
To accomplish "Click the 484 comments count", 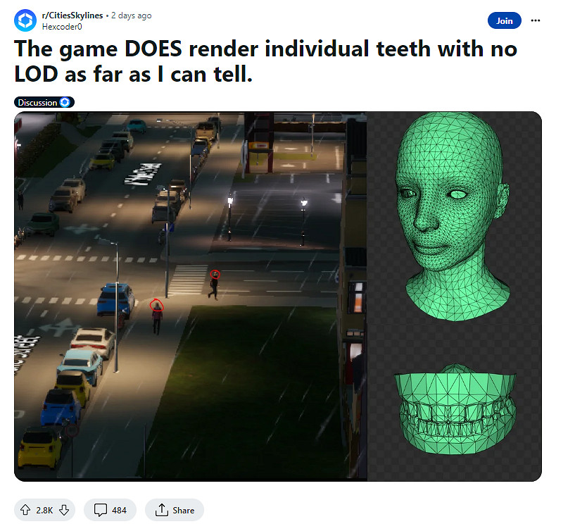I will [x=119, y=510].
